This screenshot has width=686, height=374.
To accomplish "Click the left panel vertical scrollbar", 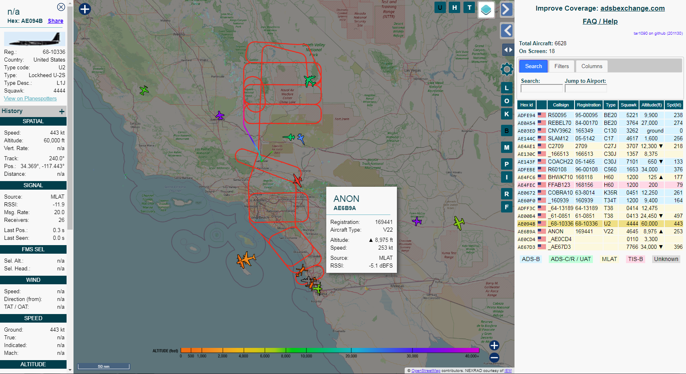I will 70,118.
